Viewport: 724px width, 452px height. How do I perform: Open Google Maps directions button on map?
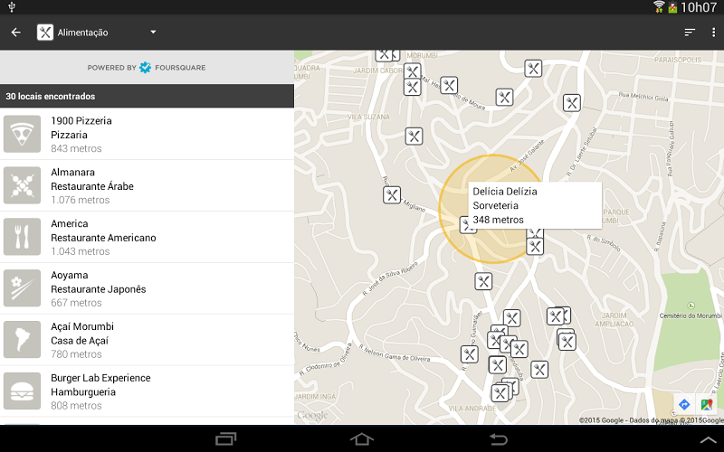click(684, 404)
